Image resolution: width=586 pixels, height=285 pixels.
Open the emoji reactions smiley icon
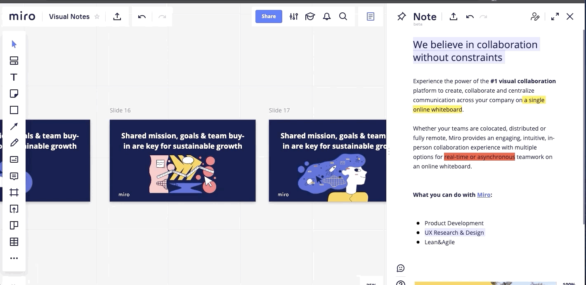(x=401, y=268)
